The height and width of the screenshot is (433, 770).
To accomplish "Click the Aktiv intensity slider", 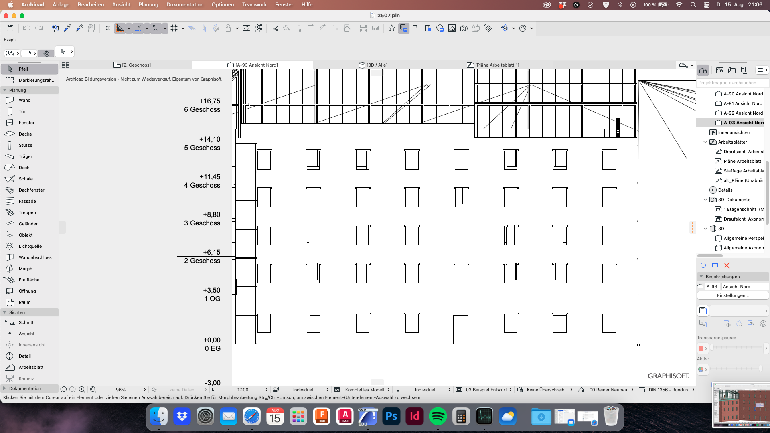I will pyautogui.click(x=736, y=368).
